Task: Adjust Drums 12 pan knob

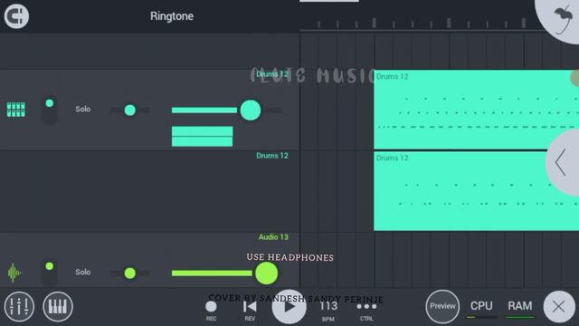Action: coord(130,110)
